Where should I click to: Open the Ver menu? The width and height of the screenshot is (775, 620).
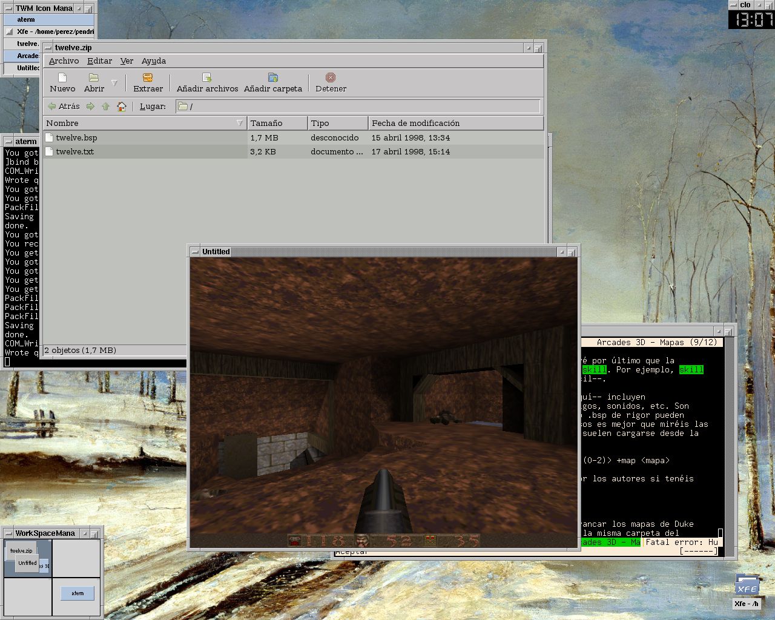tap(127, 61)
